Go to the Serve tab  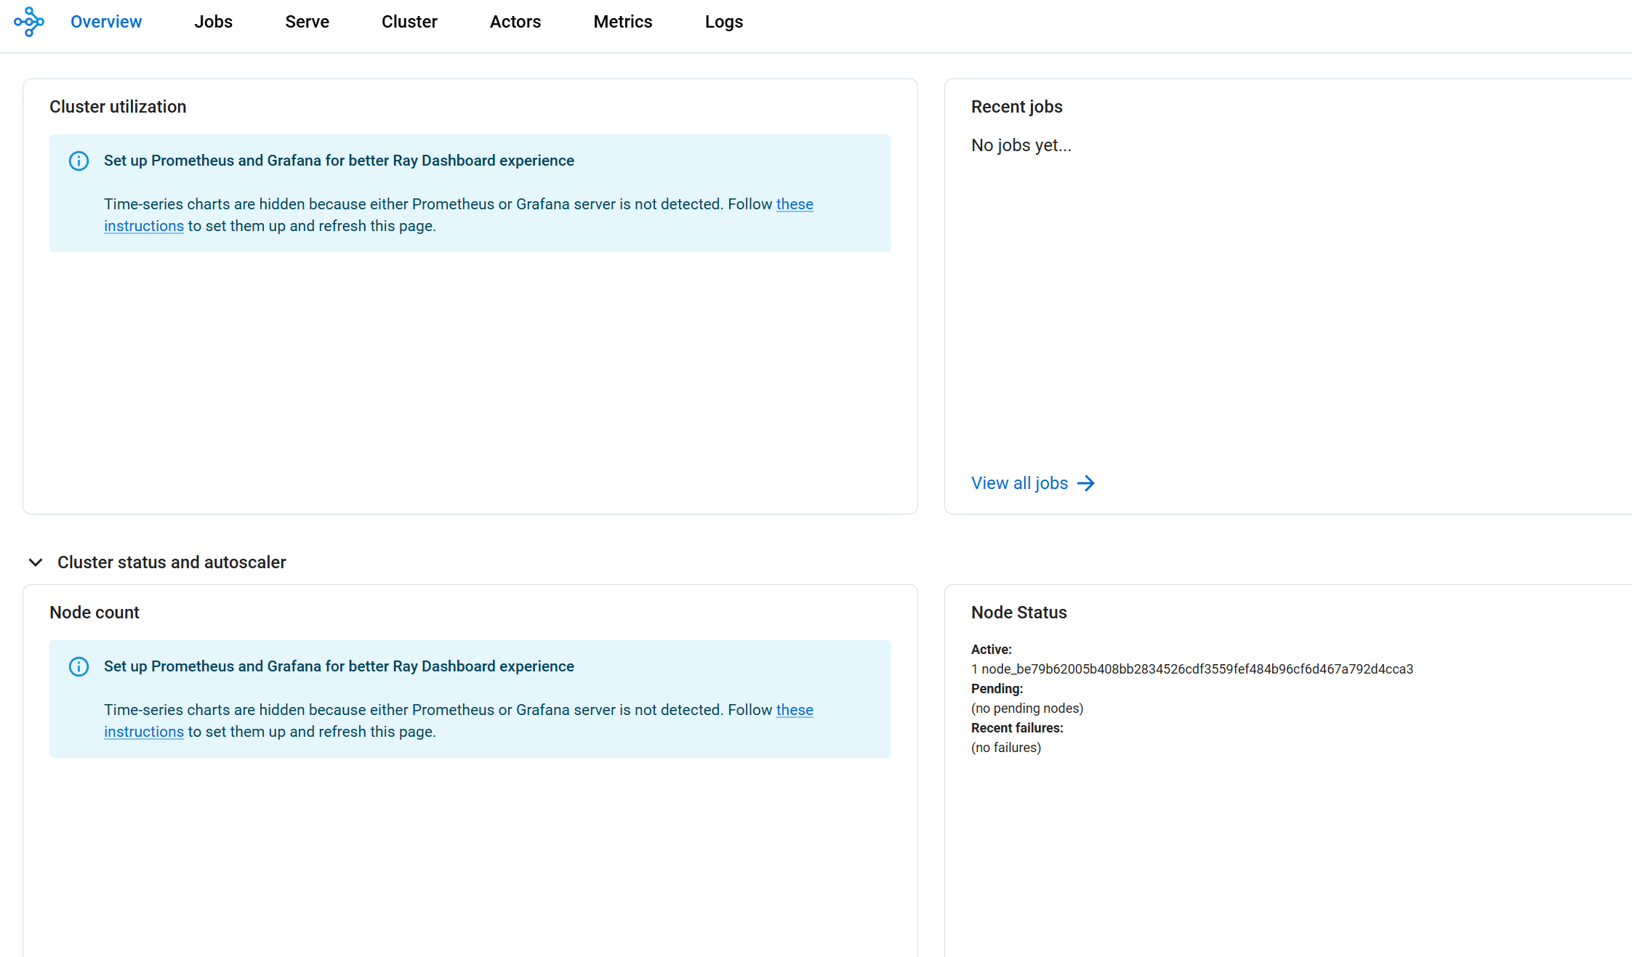[x=307, y=22]
